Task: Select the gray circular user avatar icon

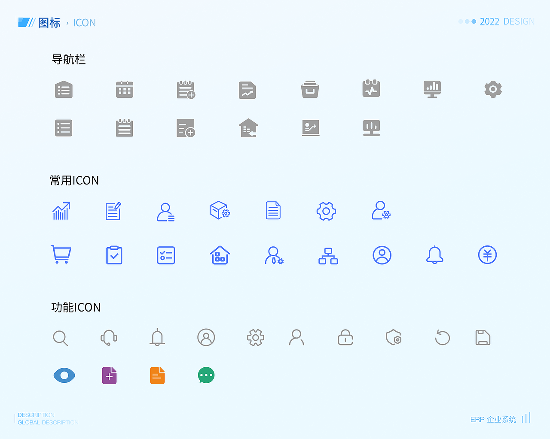Action: [206, 337]
